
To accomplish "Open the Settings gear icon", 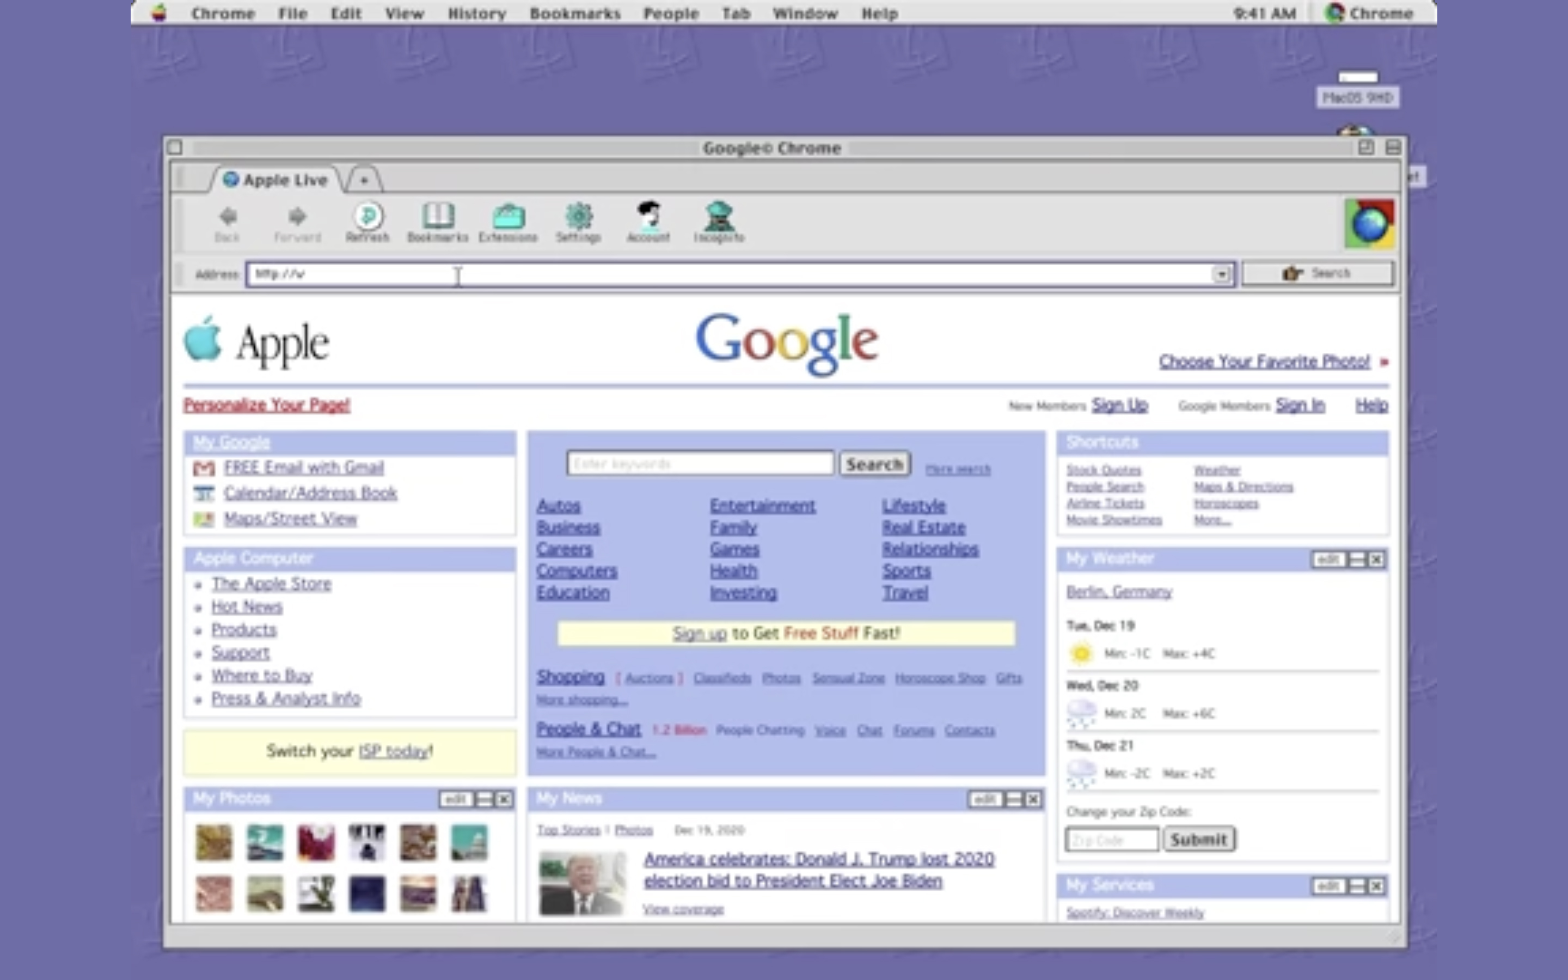I will (x=579, y=216).
